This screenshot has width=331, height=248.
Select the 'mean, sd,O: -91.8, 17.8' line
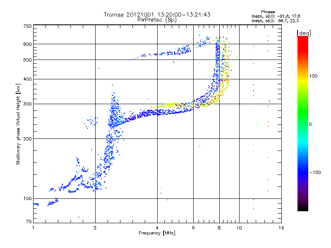click(x=276, y=16)
